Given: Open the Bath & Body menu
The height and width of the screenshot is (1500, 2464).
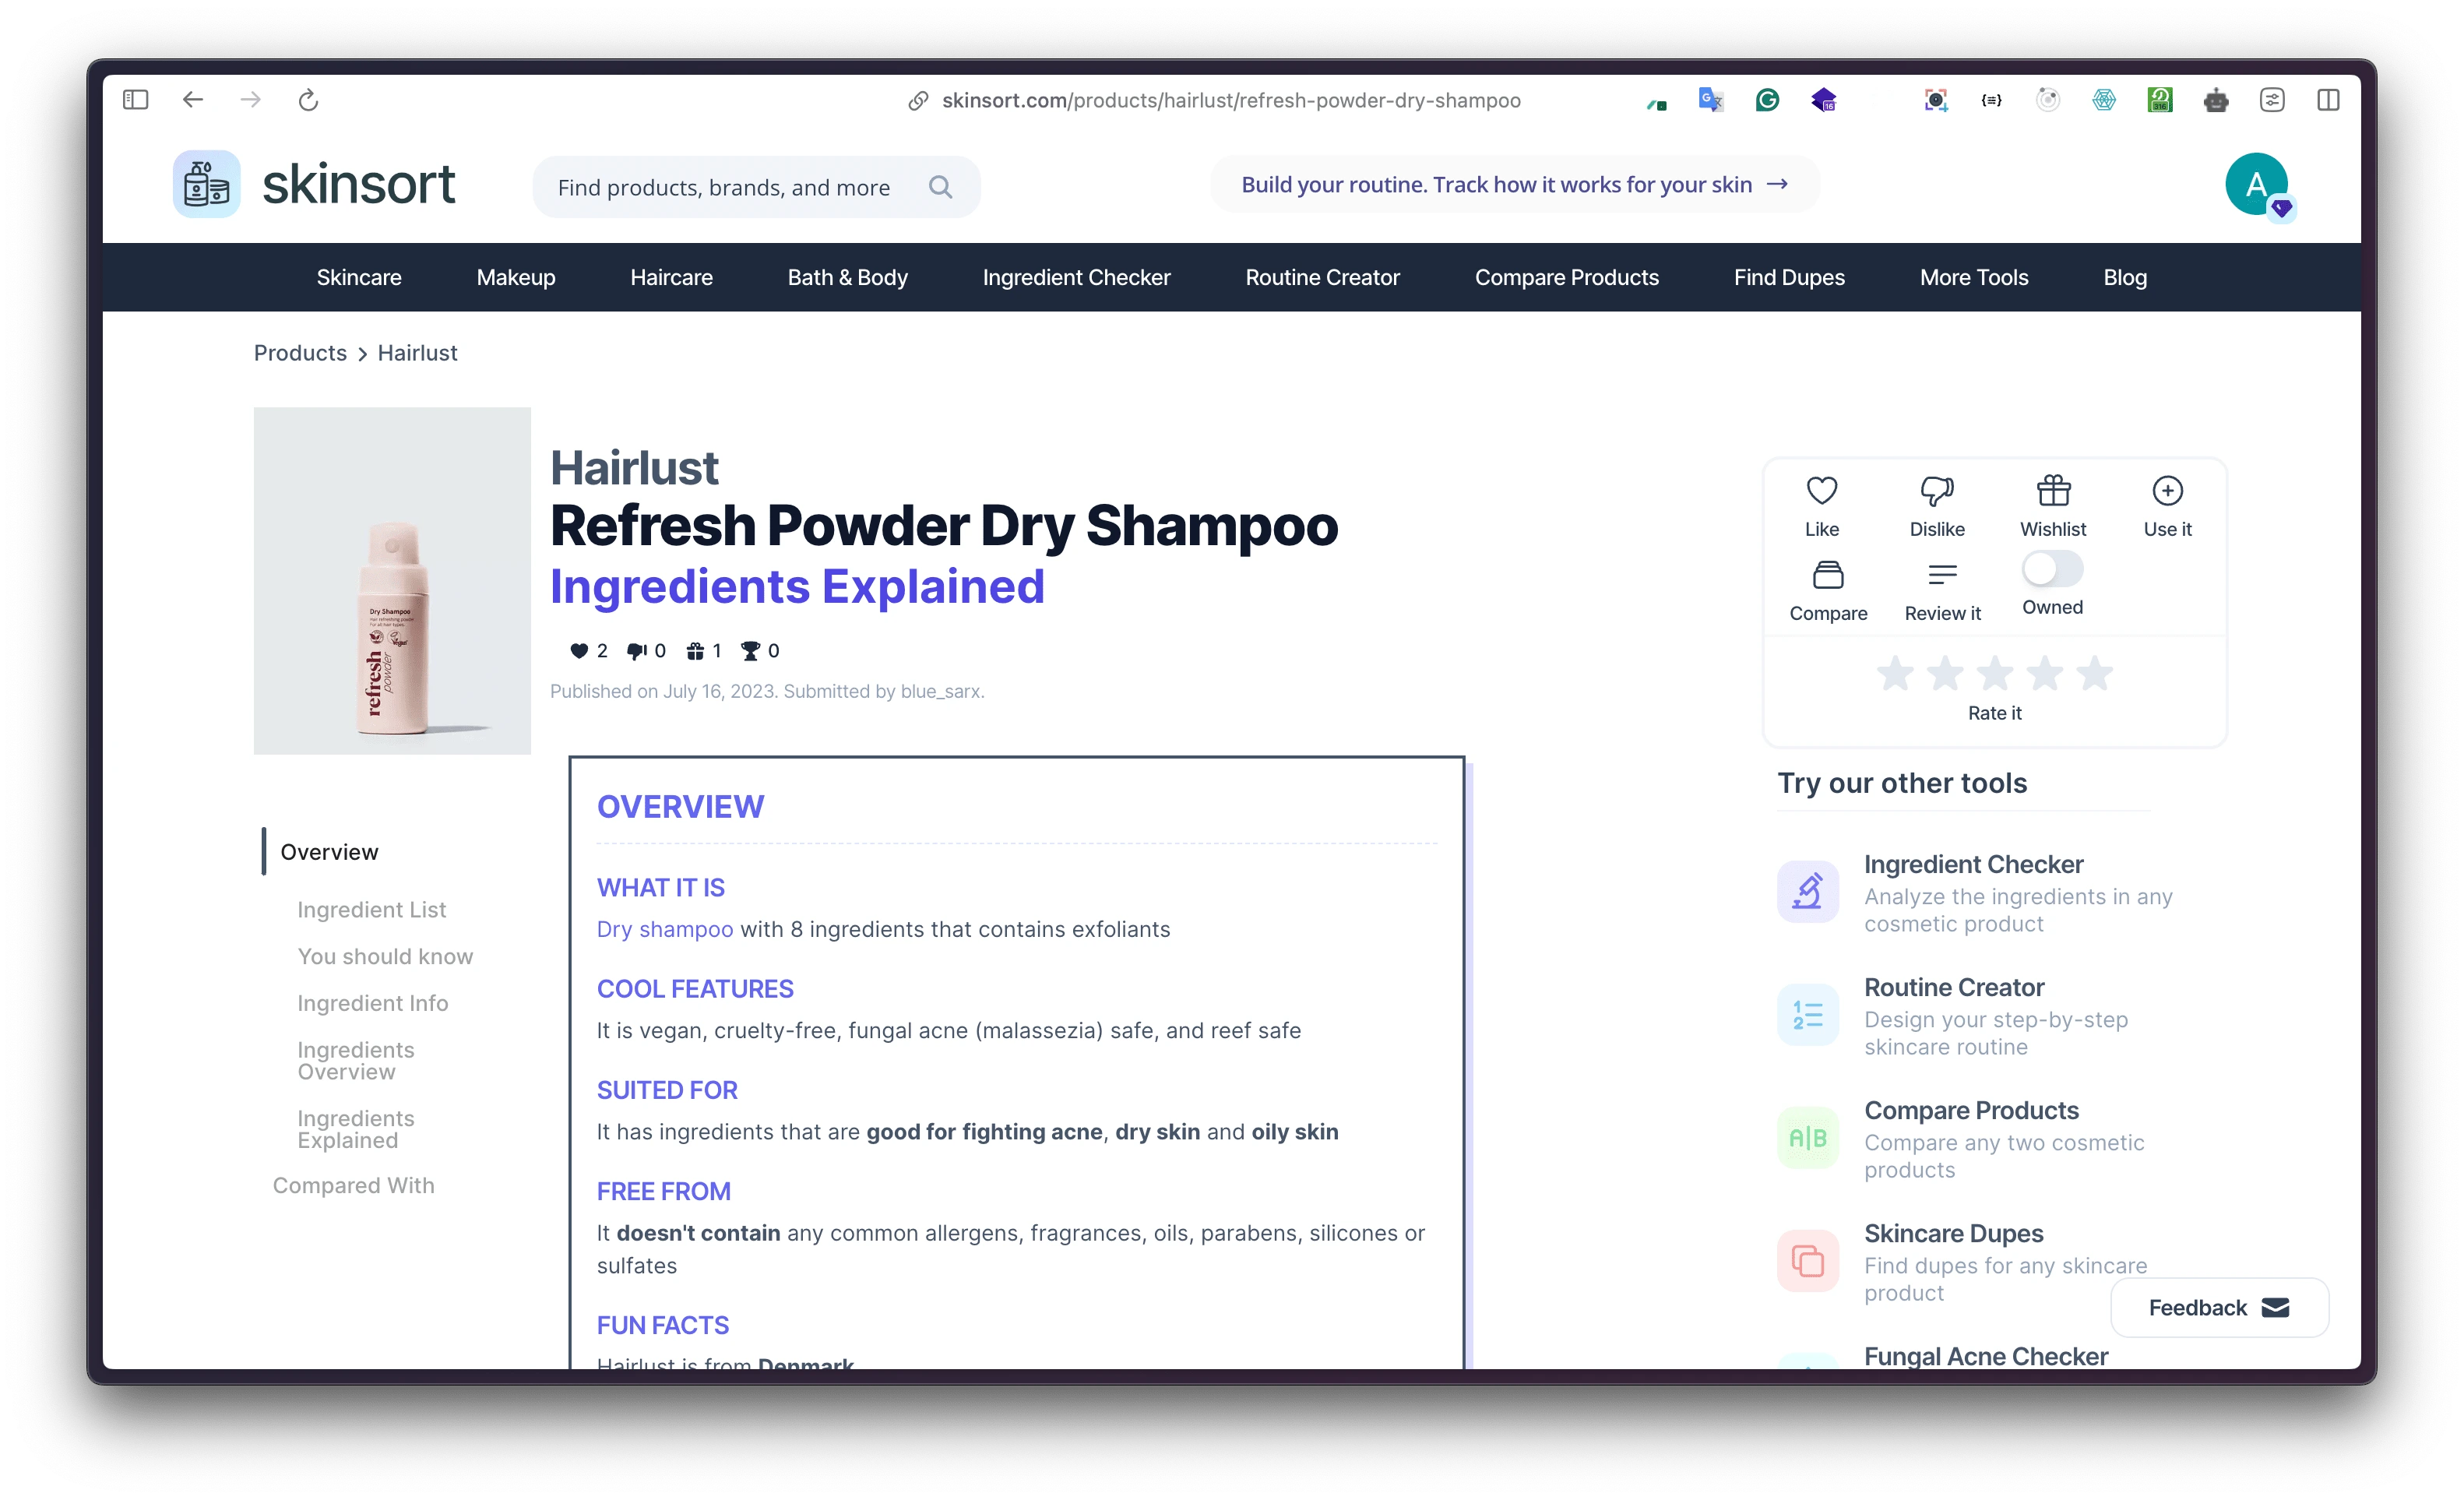Looking at the screenshot, I should click(x=847, y=277).
